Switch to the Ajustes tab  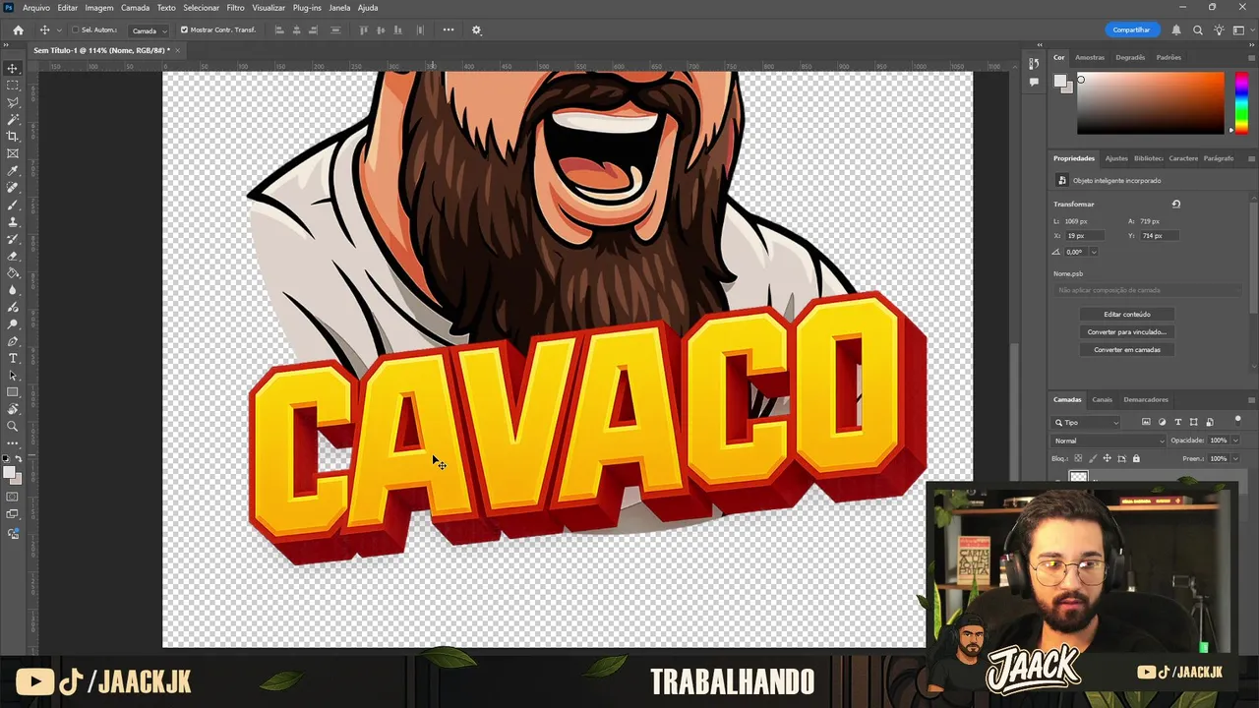(x=1116, y=158)
